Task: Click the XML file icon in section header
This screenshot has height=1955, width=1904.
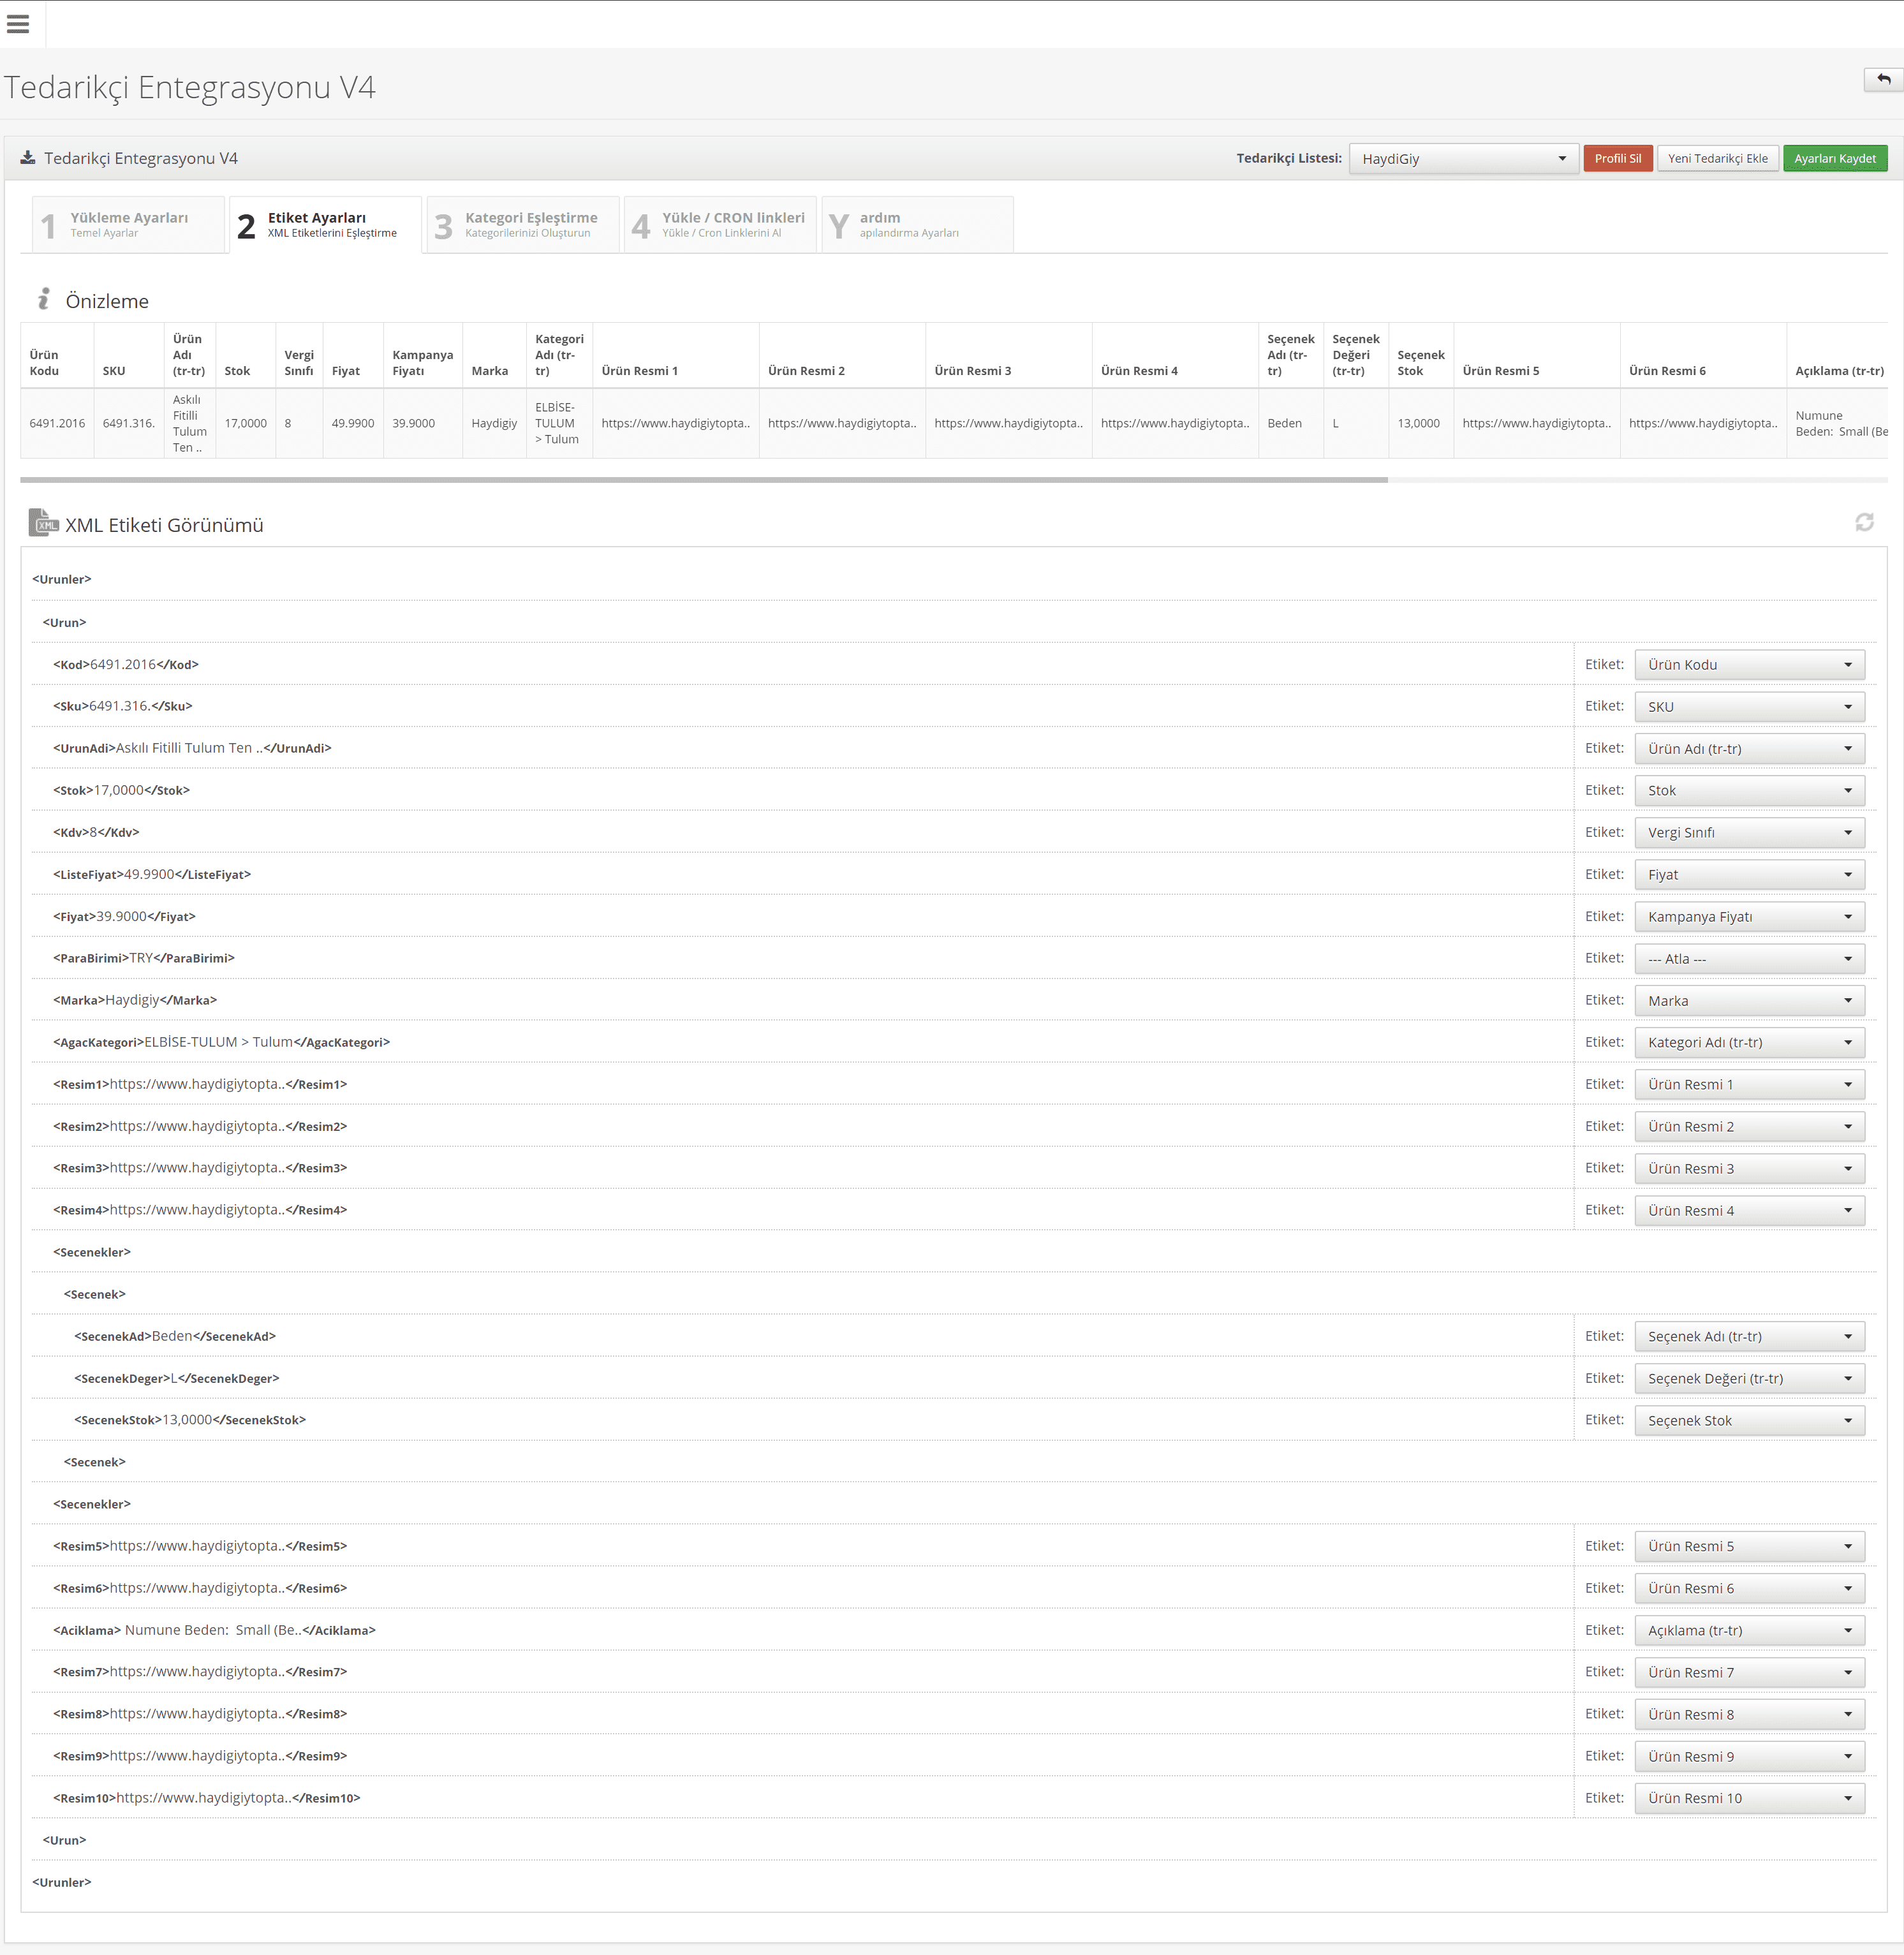Action: click(x=43, y=523)
